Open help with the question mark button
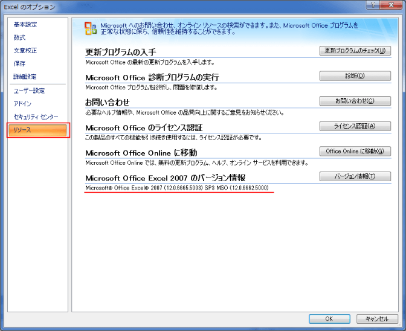The width and height of the screenshot is (406, 331). (x=373, y=5)
